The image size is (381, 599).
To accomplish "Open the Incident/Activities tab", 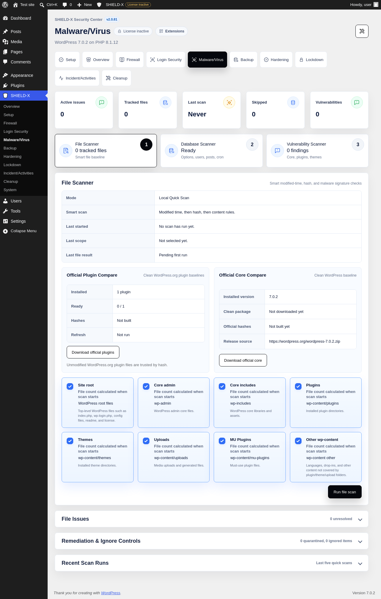I will click(77, 78).
